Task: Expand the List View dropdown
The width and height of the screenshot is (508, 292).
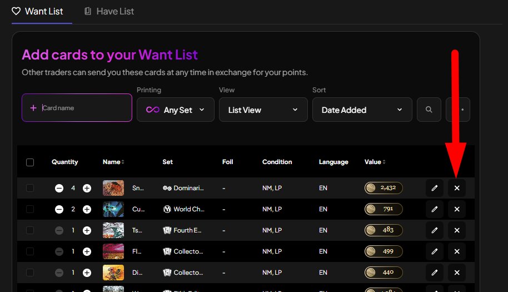Action: coord(263,110)
